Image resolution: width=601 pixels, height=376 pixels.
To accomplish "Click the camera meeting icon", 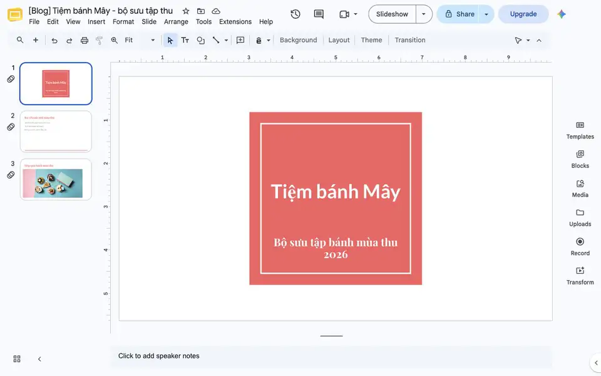I will click(x=344, y=14).
